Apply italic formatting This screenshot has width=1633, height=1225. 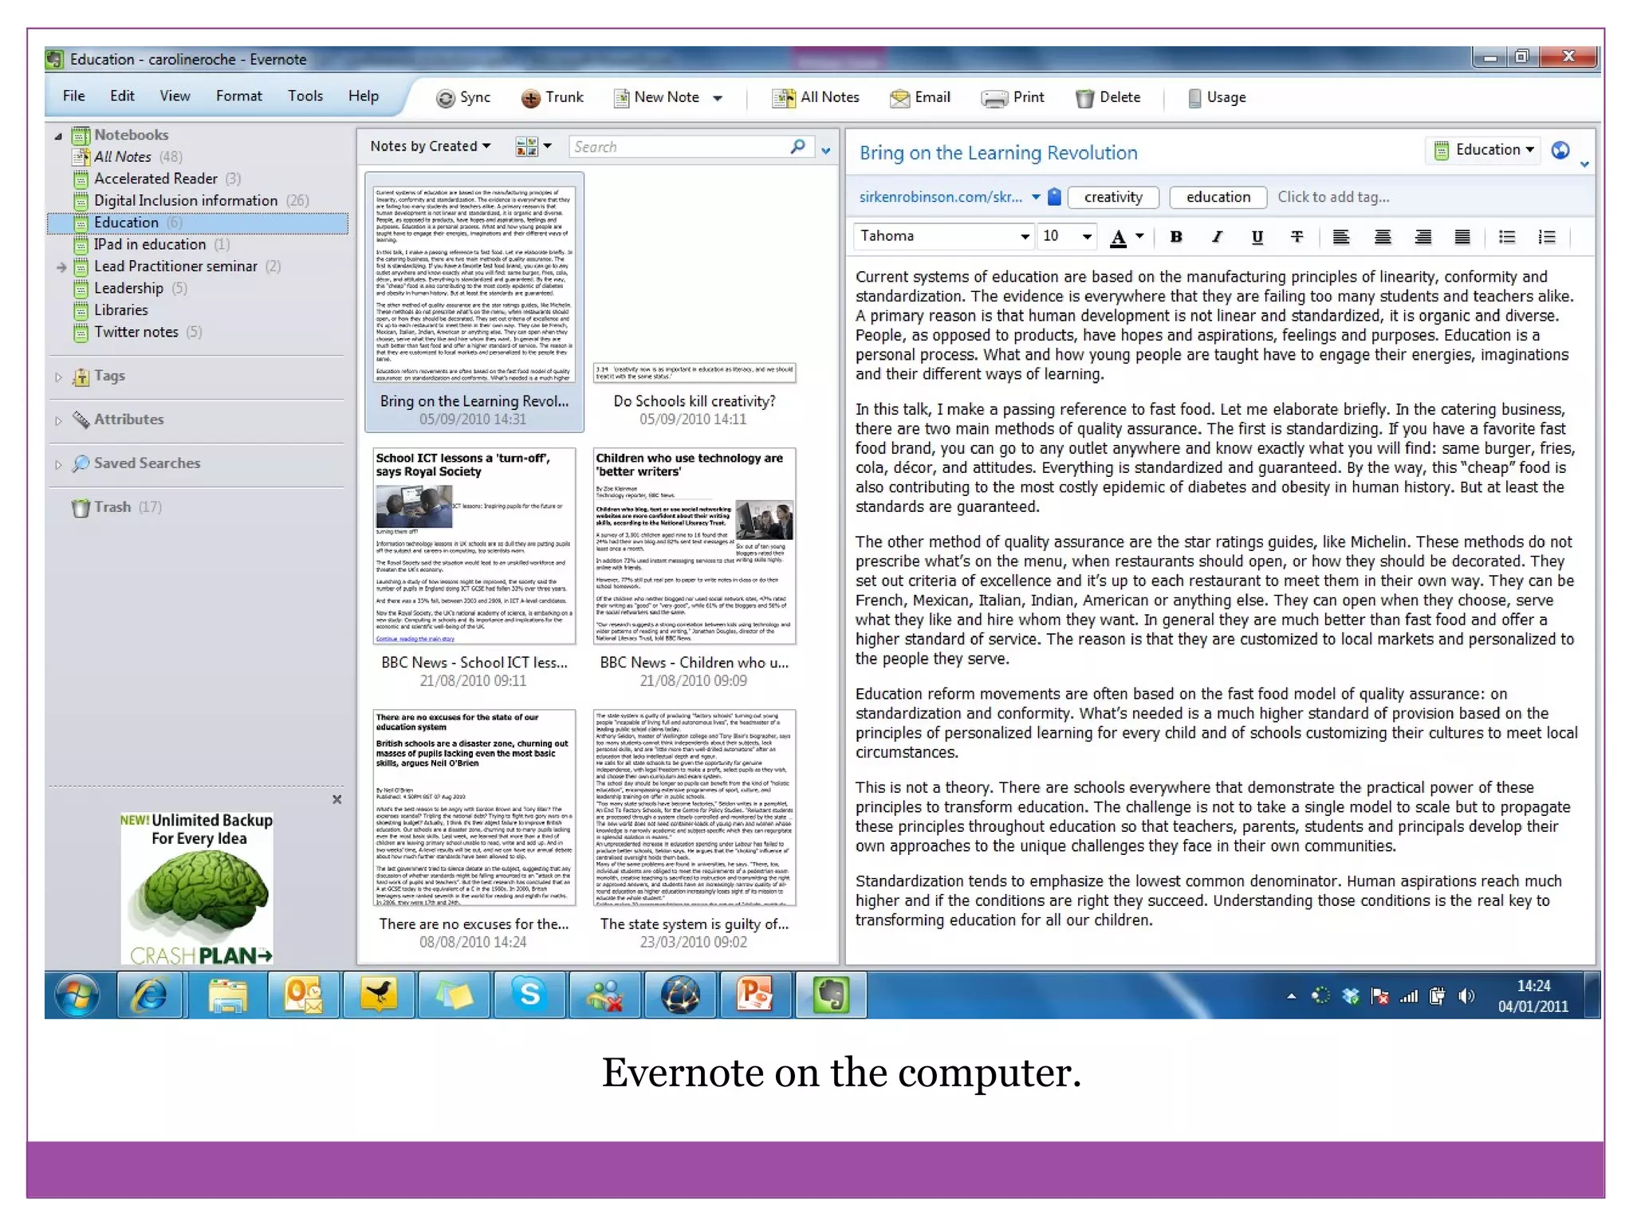coord(1217,237)
